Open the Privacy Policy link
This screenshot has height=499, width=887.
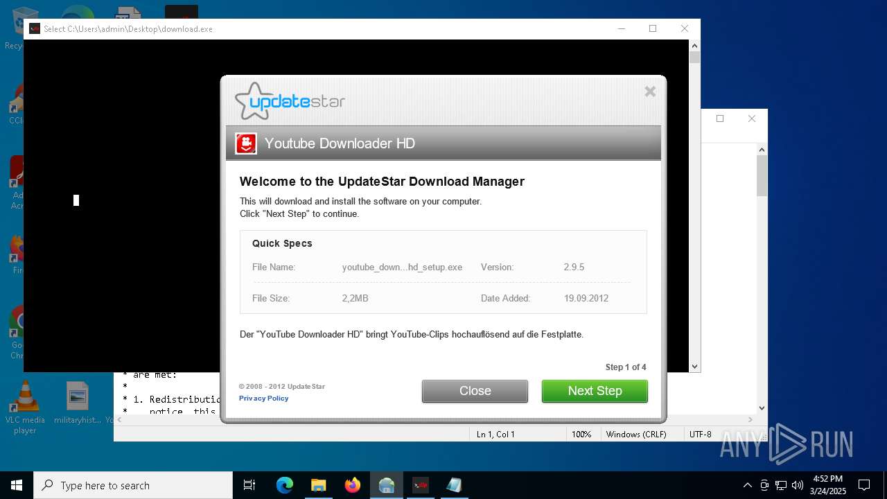tap(263, 399)
